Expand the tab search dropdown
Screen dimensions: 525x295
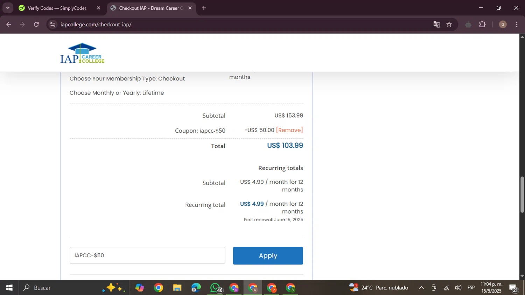8,8
